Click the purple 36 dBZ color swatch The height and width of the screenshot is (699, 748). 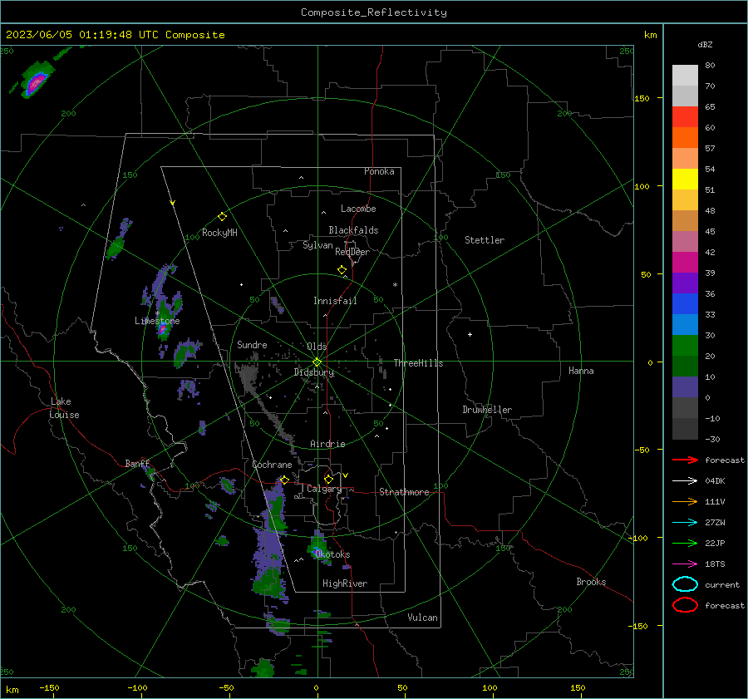click(685, 283)
